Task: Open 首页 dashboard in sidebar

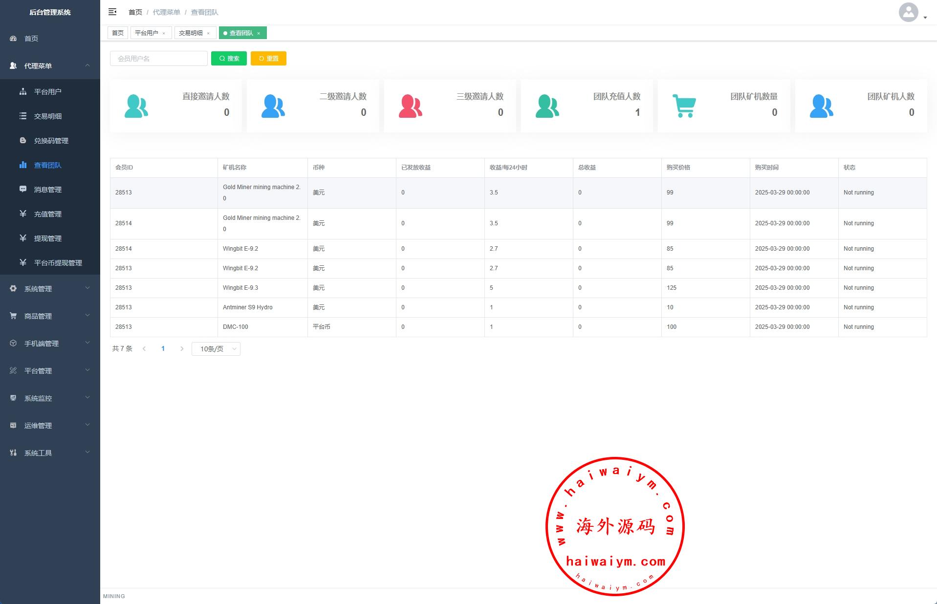Action: coord(31,39)
